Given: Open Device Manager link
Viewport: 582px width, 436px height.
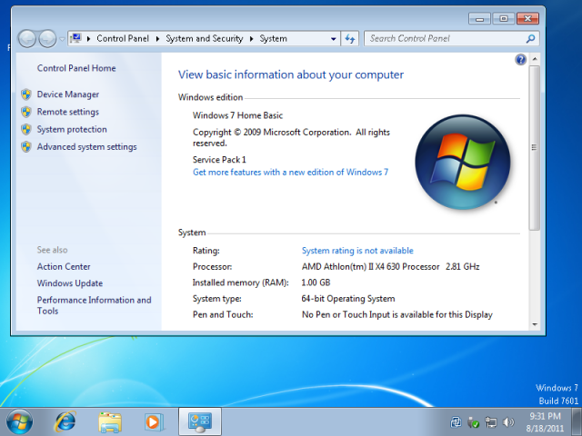Looking at the screenshot, I should [x=68, y=94].
